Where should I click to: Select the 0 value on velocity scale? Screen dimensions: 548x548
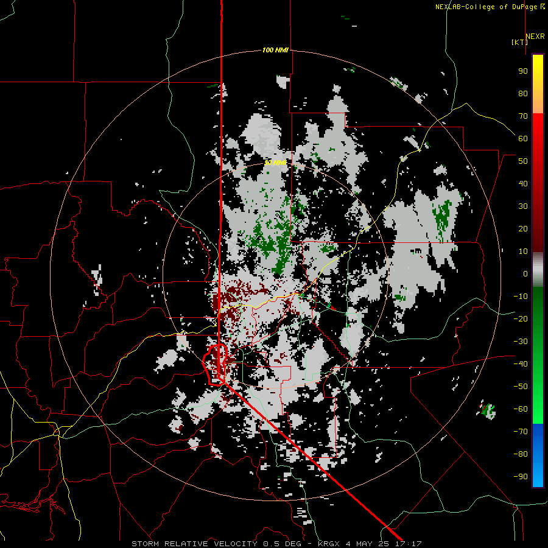click(525, 273)
